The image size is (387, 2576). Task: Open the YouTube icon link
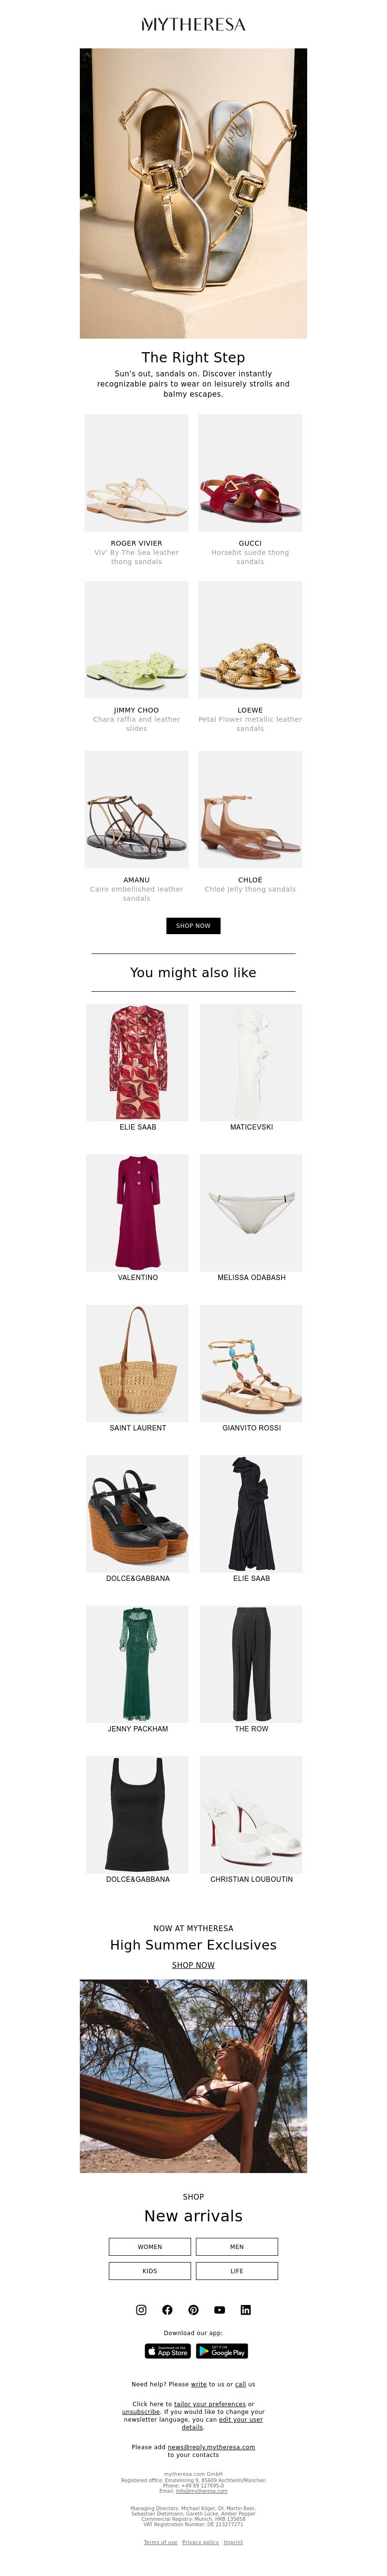219,2309
